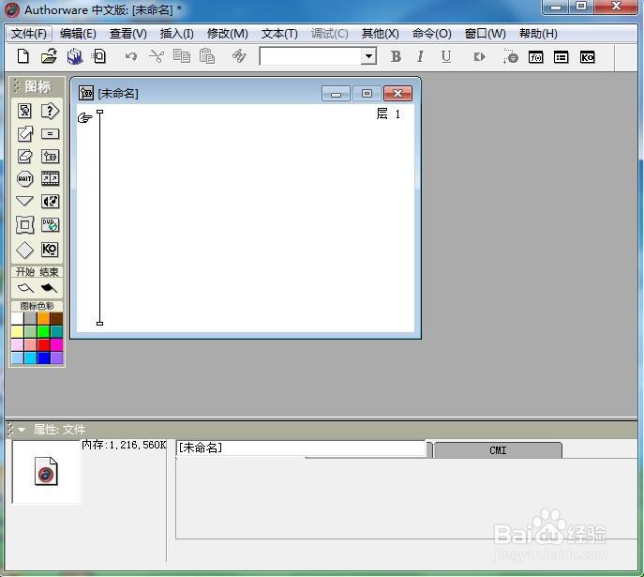Select the Decision diamond icon
Viewport: 644px width, 577px height.
[x=24, y=250]
